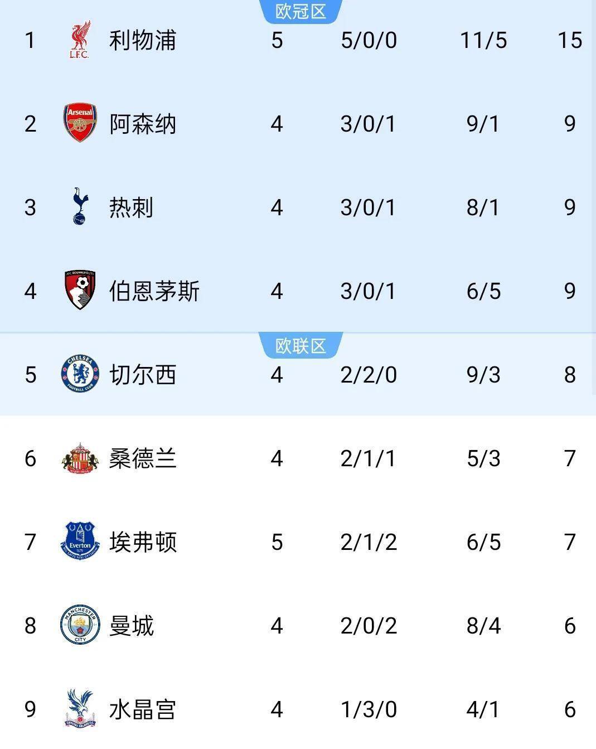Click Arsenal's 9/1 goals record
Image resolution: width=596 pixels, height=749 pixels.
click(x=483, y=124)
